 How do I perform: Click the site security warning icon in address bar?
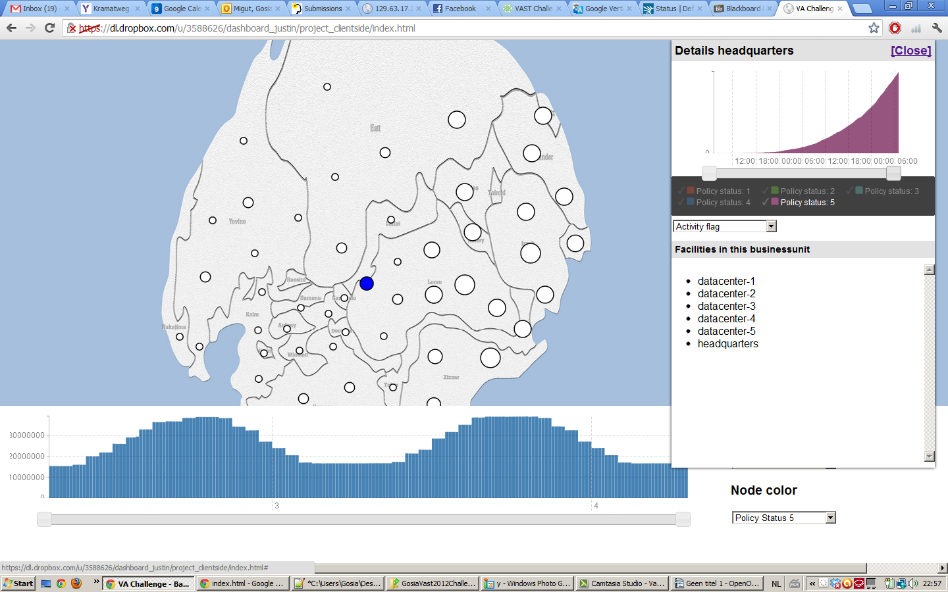click(72, 28)
